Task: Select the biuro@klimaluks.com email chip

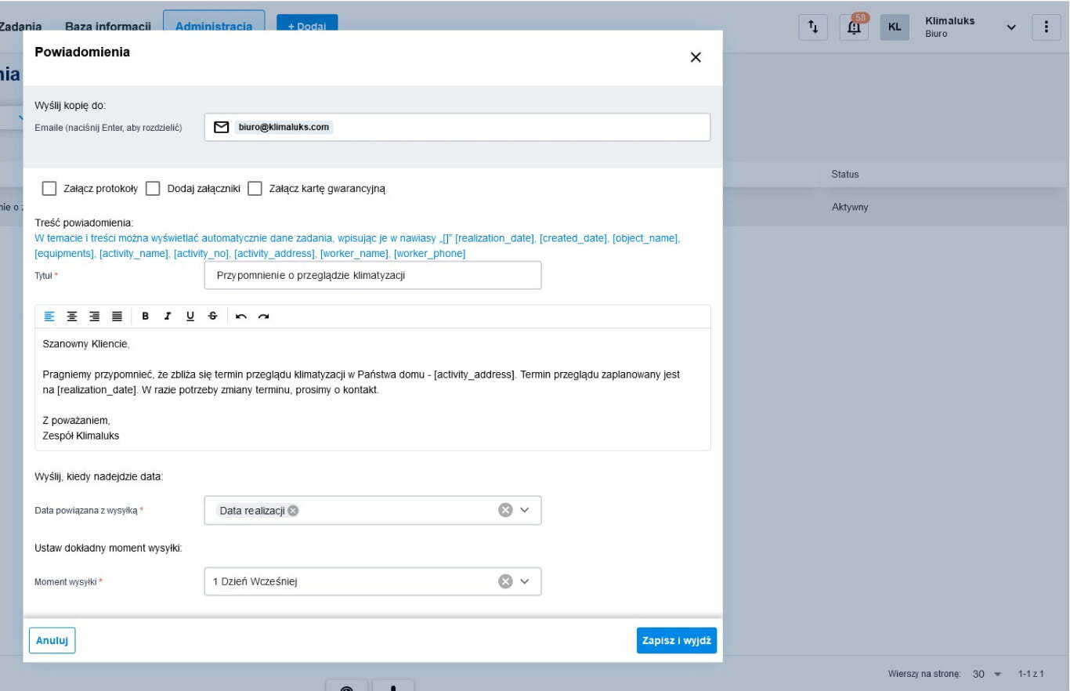Action: click(284, 127)
